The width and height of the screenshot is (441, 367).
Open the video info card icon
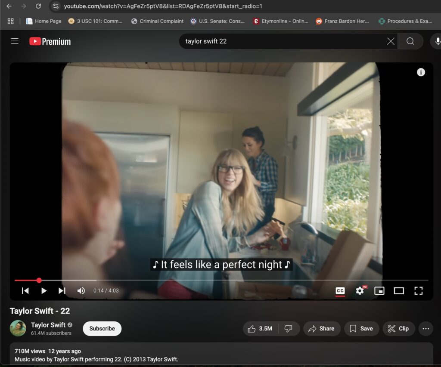tap(421, 72)
